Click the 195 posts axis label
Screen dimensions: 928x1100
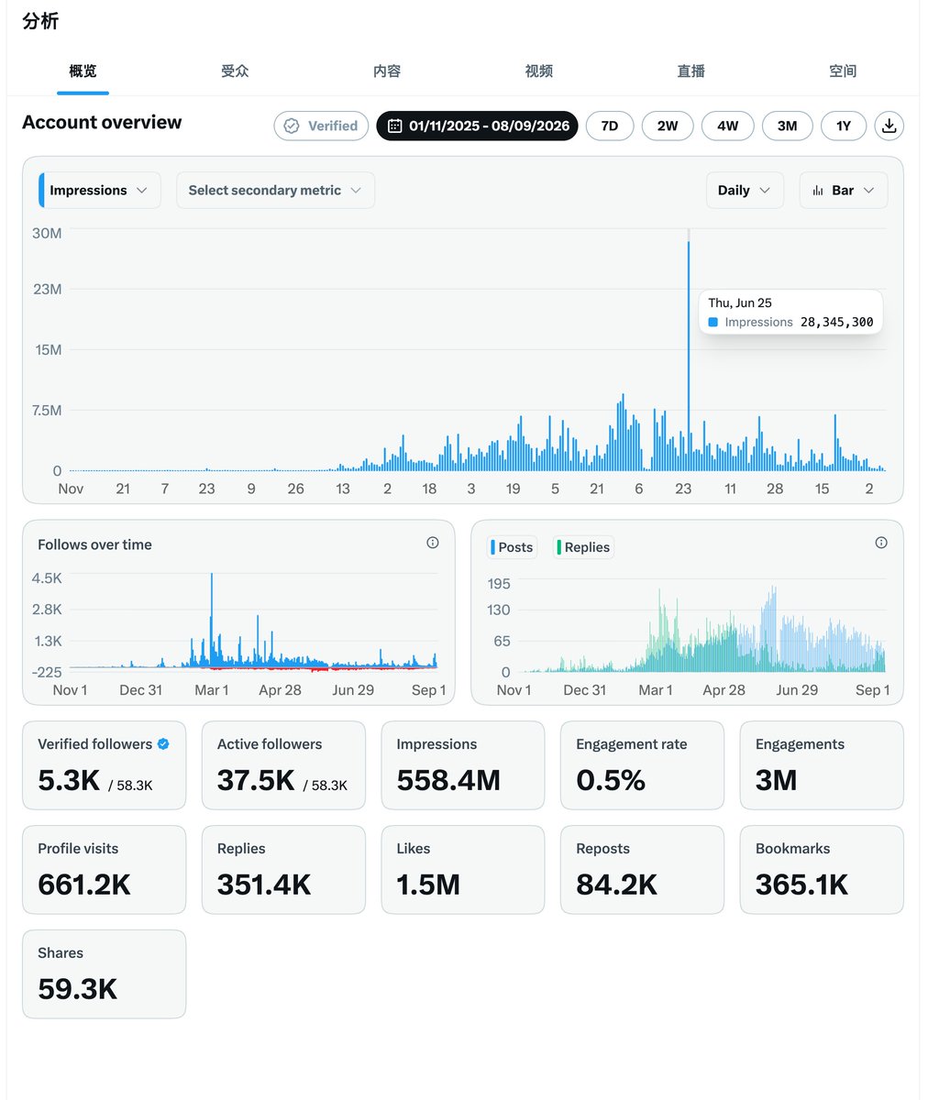pos(499,584)
